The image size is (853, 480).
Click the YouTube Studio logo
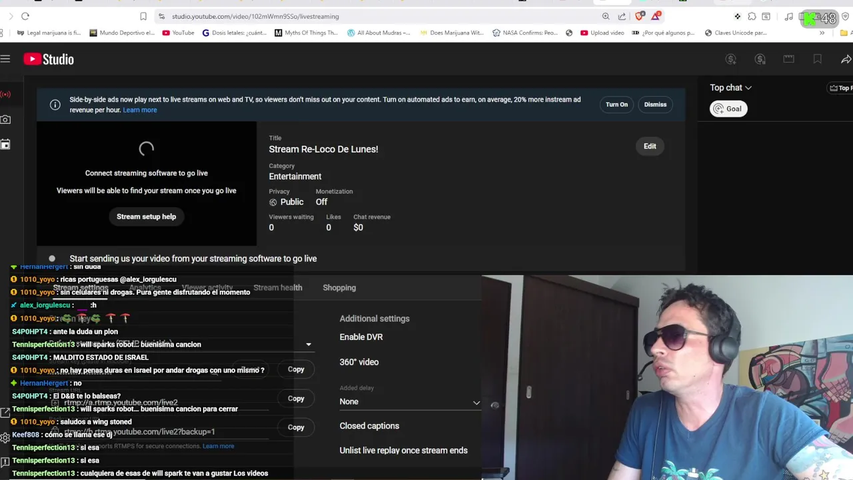click(x=49, y=59)
